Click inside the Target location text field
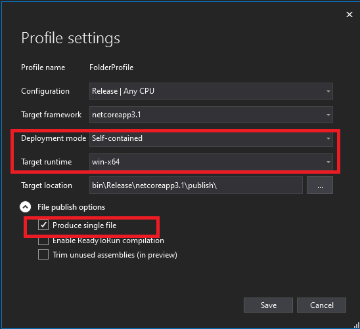Screen dimensions: 360x329 coord(196,185)
